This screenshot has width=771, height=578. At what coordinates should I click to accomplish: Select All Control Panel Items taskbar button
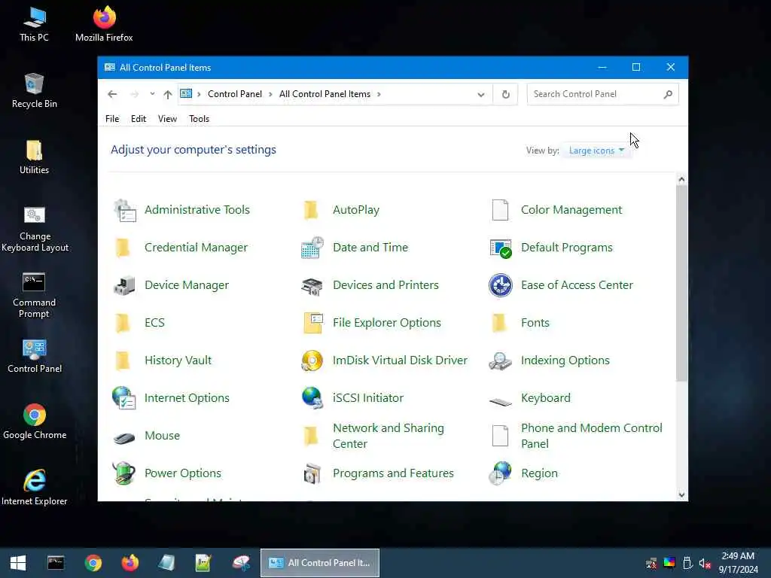pyautogui.click(x=320, y=563)
